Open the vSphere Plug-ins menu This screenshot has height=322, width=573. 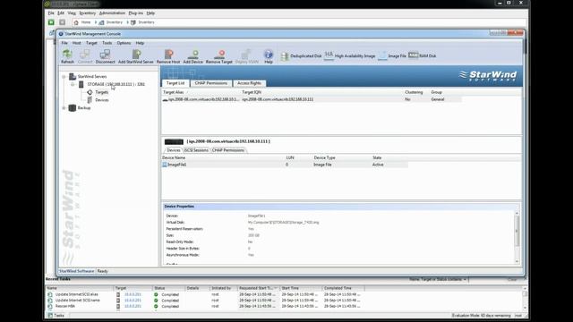click(135, 13)
